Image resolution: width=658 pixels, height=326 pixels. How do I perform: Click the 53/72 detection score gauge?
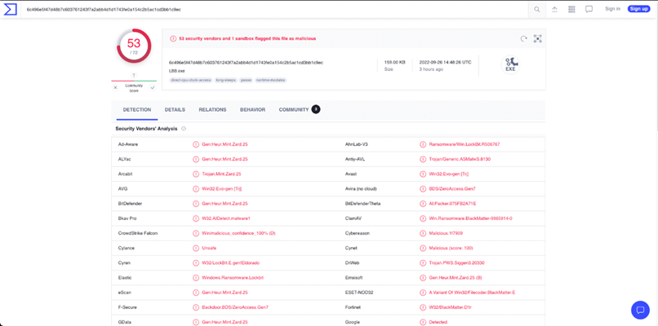[134, 47]
